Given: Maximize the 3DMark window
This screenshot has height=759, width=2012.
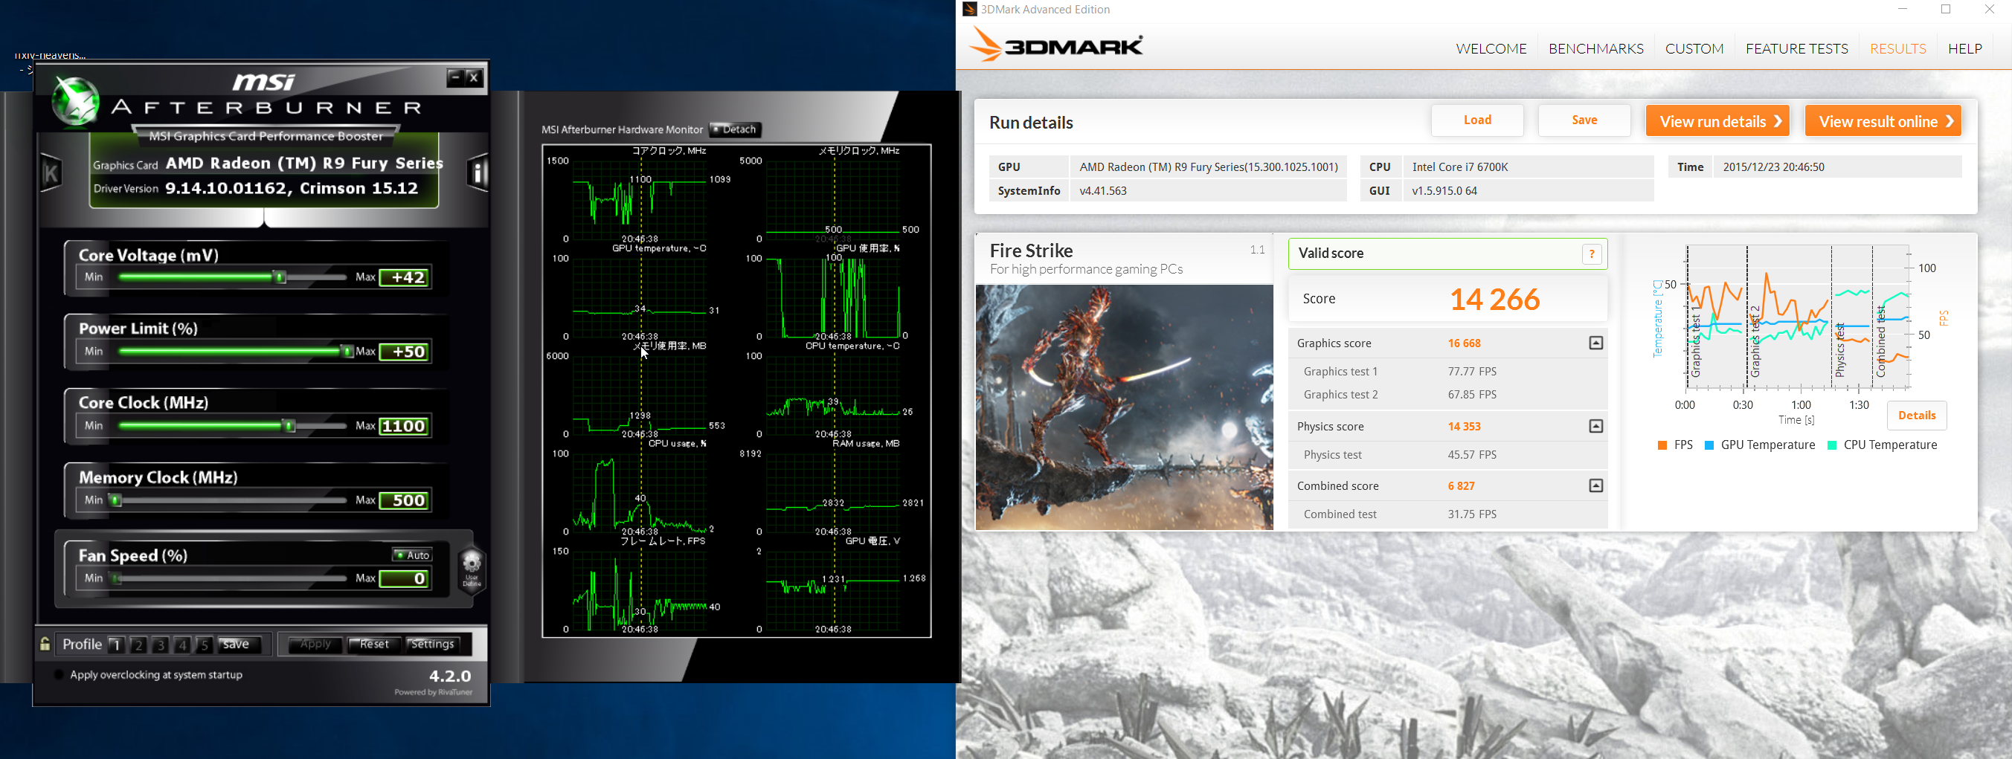Looking at the screenshot, I should click(x=1946, y=10).
